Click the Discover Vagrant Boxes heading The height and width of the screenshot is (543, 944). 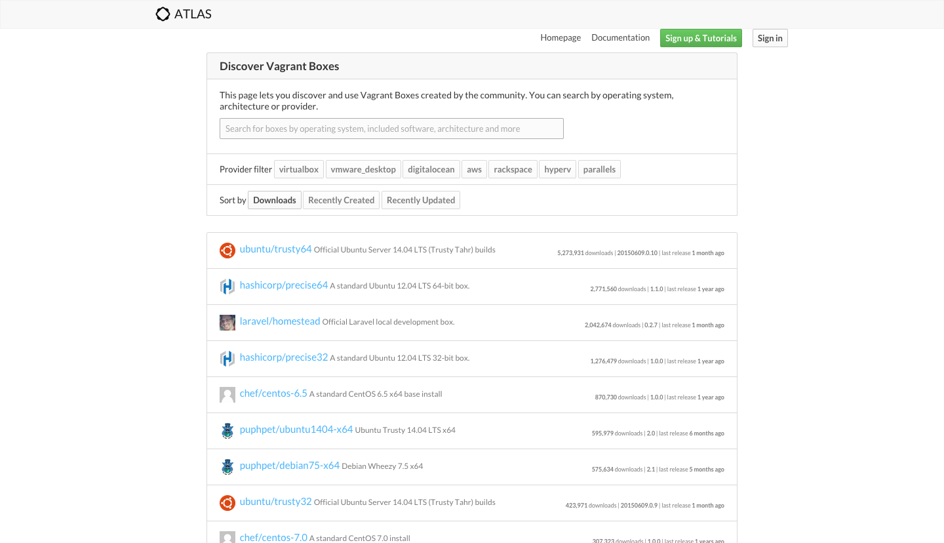point(279,66)
